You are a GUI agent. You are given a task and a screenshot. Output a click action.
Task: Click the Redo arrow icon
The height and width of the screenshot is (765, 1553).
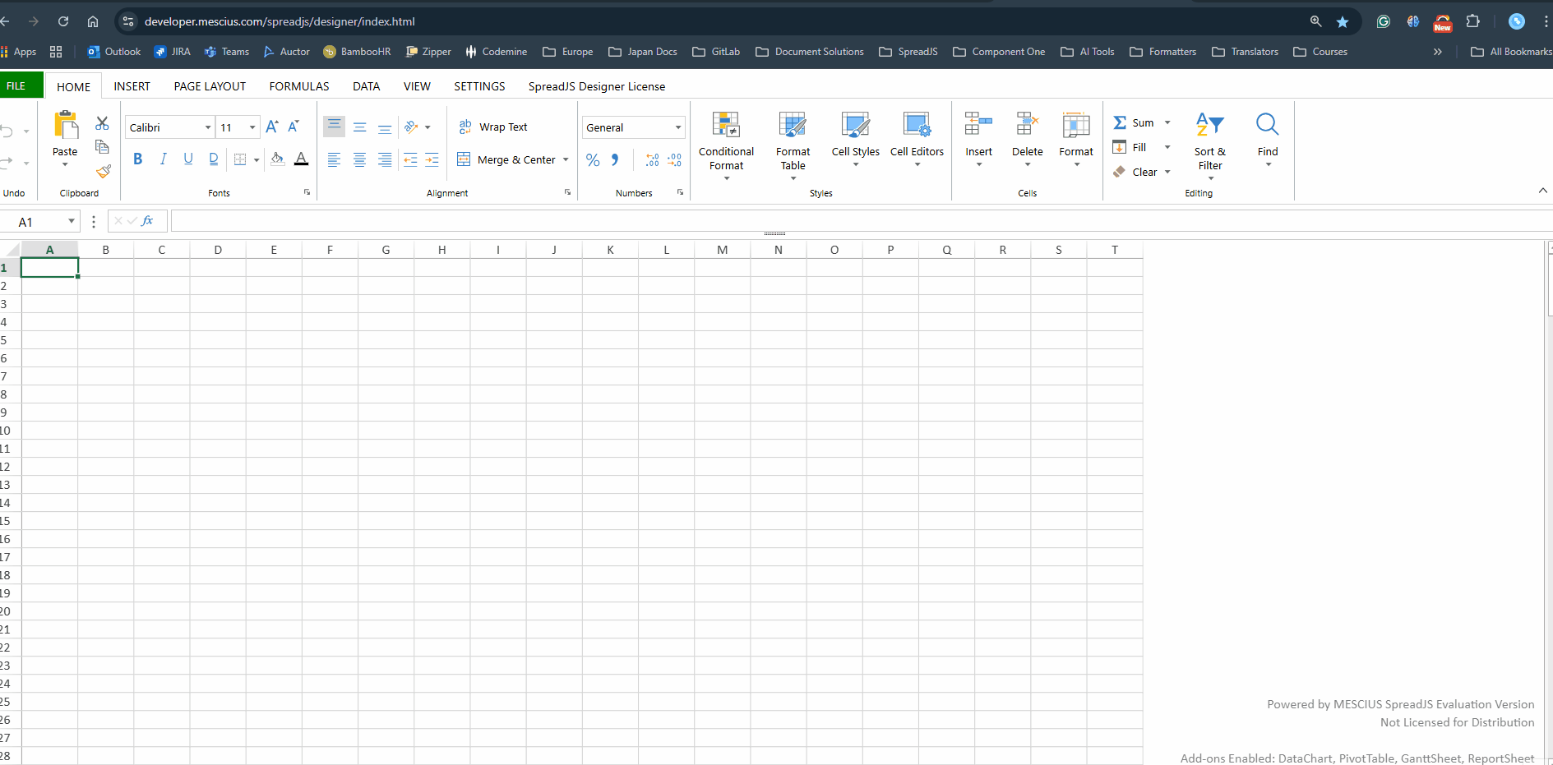(x=7, y=163)
